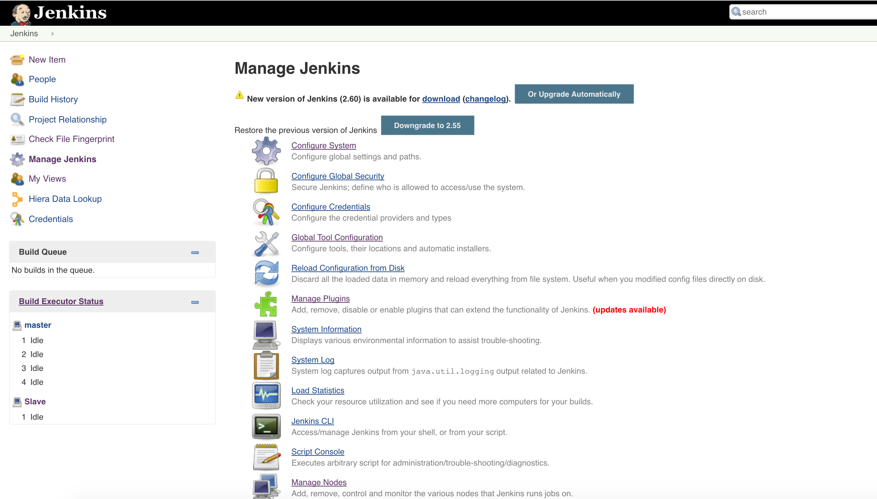
Task: Click the master node computer icon
Action: 17,325
